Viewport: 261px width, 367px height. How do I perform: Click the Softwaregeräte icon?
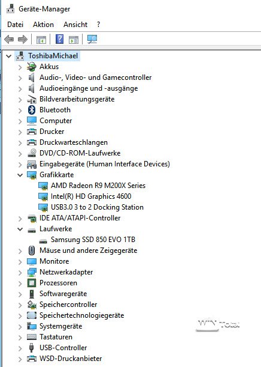pyautogui.click(x=32, y=294)
